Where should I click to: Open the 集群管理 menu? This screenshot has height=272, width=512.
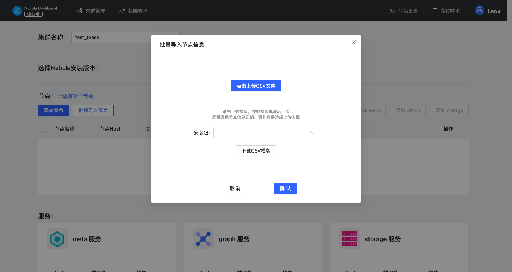pyautogui.click(x=95, y=11)
